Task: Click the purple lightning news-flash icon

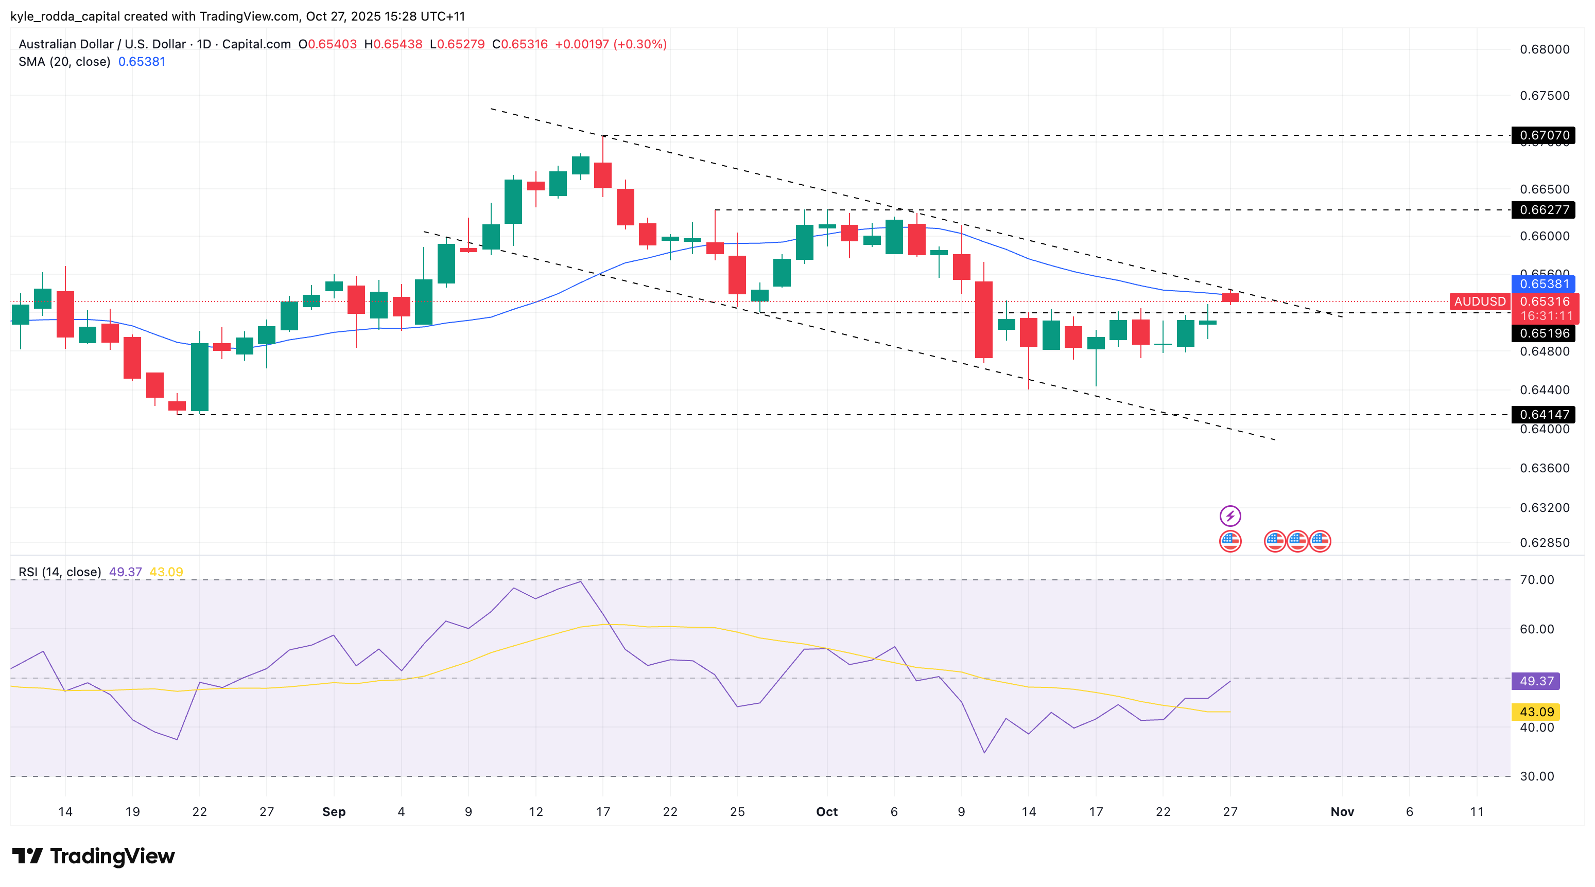Action: [1229, 515]
